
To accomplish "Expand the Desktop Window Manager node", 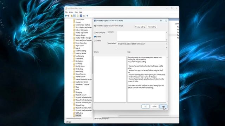I will pyautogui.click(x=72, y=38).
